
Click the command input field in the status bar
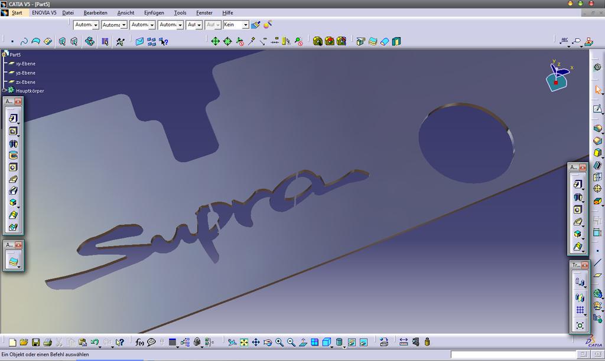click(513, 354)
